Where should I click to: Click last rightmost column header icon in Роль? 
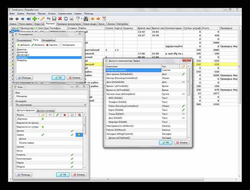79,115
